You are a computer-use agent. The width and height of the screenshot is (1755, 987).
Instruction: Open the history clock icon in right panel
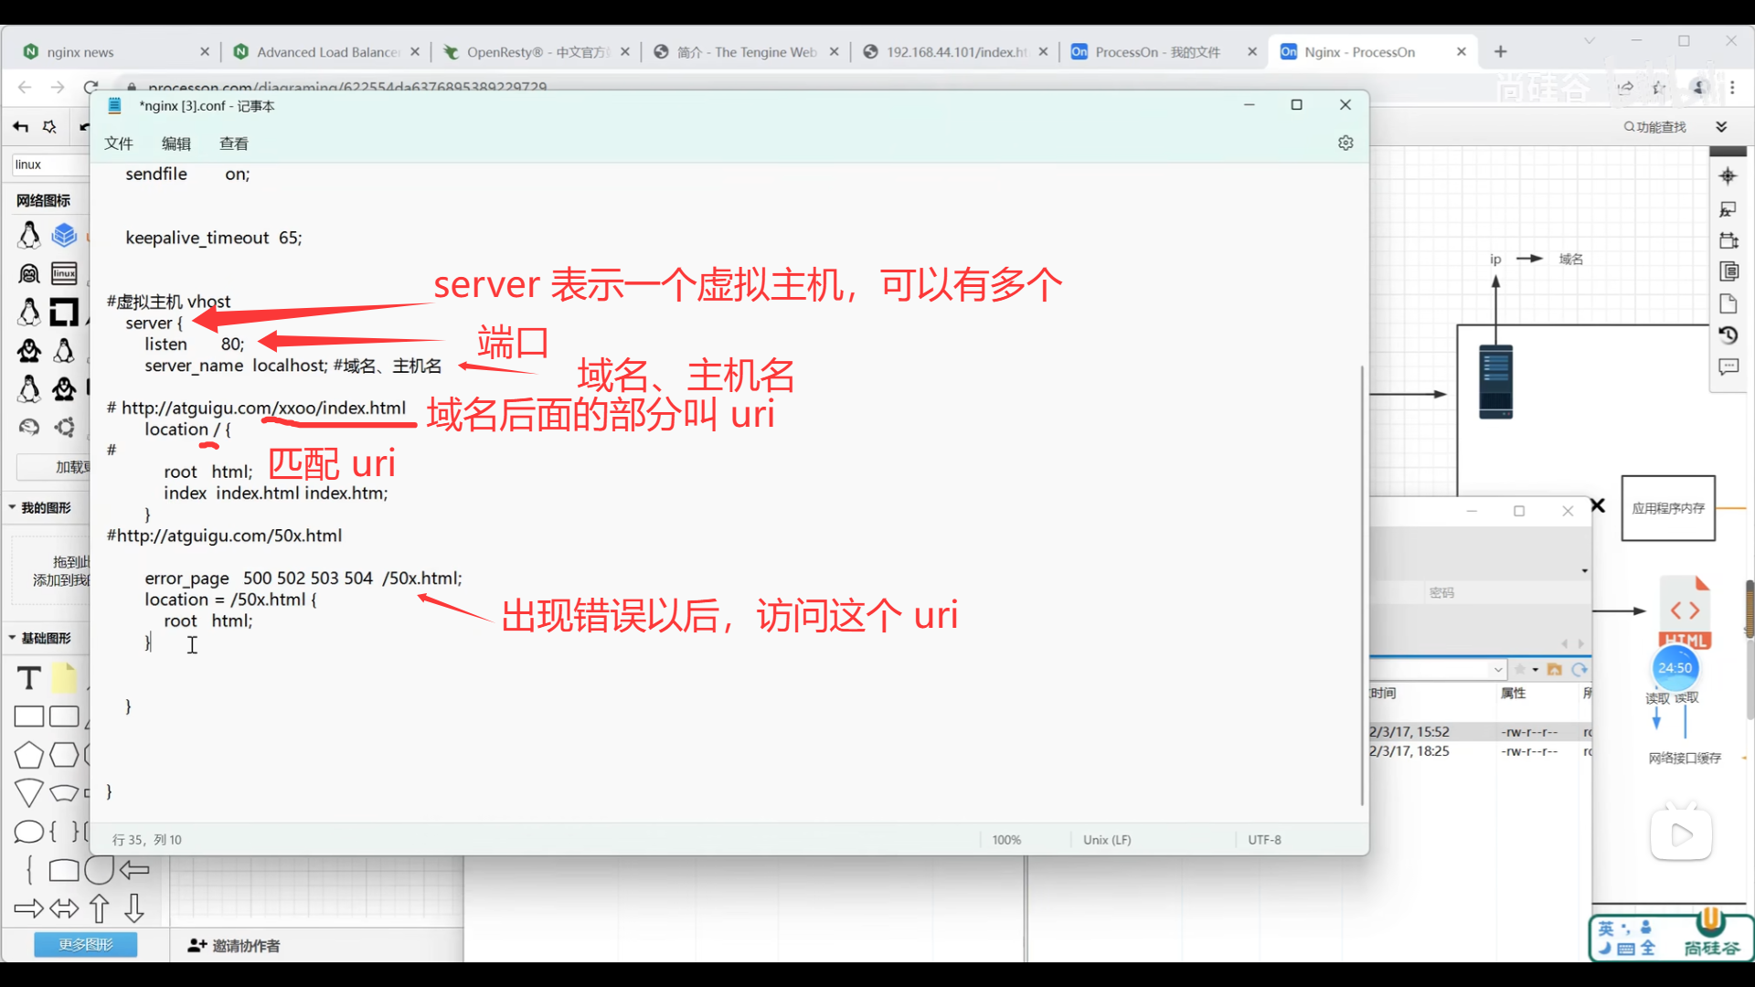point(1728,335)
